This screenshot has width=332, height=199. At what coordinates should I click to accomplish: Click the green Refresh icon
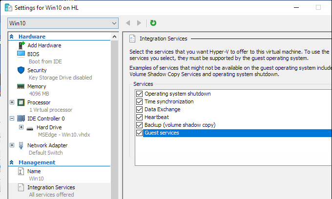pyautogui.click(x=153, y=23)
